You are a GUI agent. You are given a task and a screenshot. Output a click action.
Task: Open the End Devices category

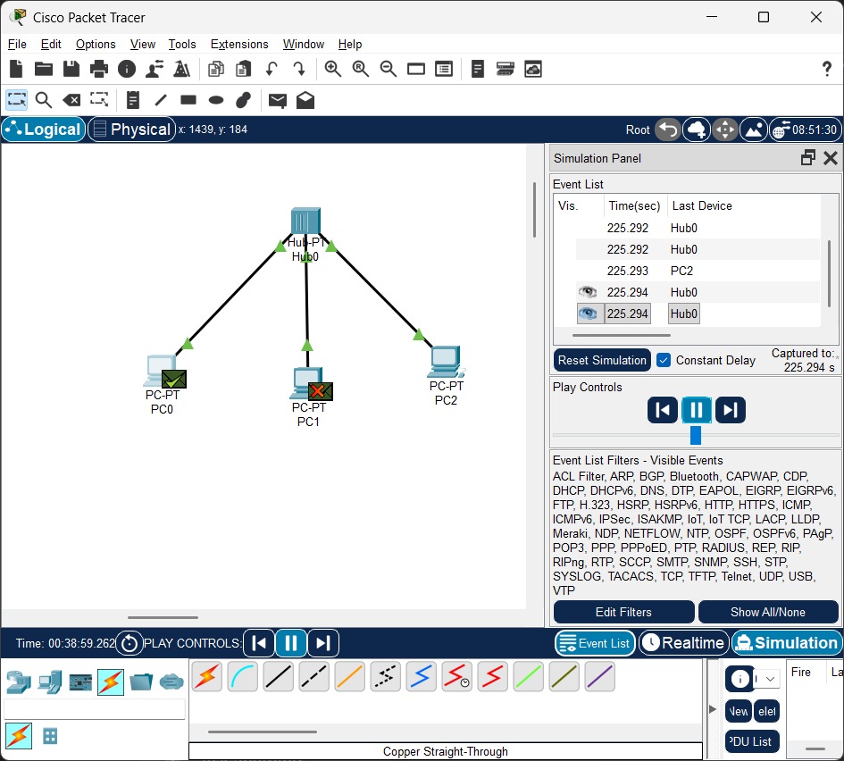pos(51,682)
